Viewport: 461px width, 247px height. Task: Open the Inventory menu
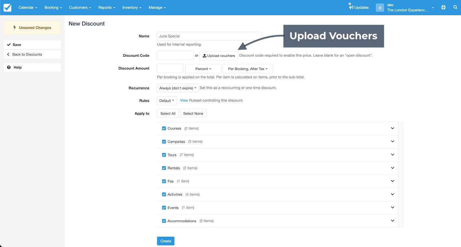[132, 7]
